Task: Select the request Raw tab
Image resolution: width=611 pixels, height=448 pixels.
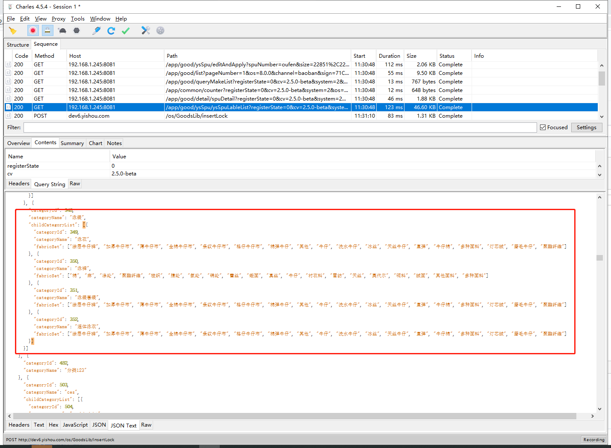Action: click(75, 184)
